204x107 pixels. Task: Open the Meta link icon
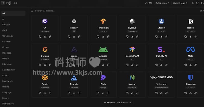tap(196, 65)
